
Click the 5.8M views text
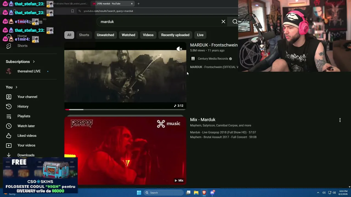pos(197,50)
